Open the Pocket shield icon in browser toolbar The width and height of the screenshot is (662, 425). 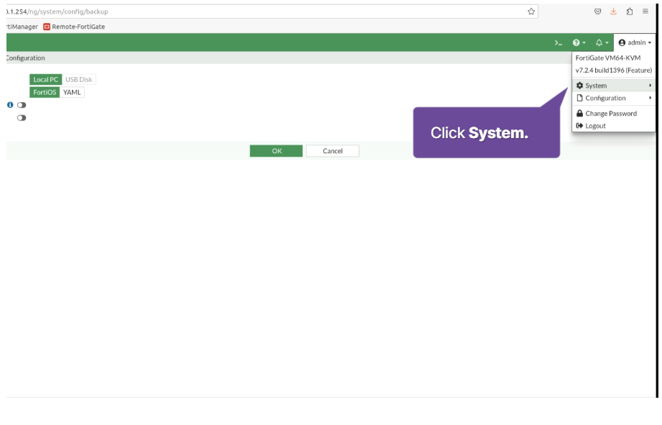point(597,12)
